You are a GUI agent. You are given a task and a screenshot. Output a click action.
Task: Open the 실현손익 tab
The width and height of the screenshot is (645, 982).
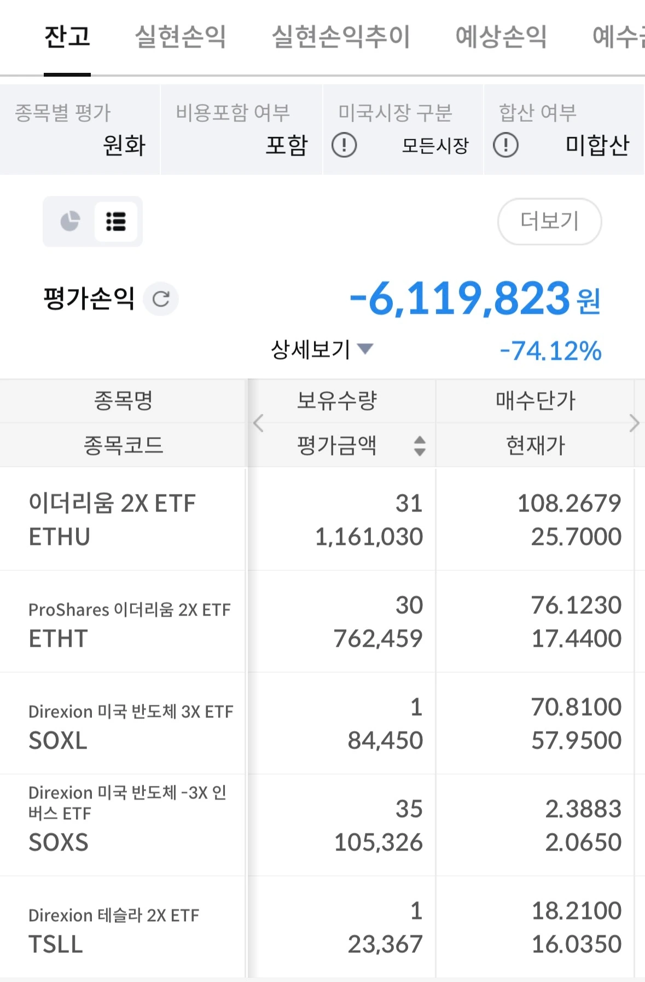click(x=180, y=37)
